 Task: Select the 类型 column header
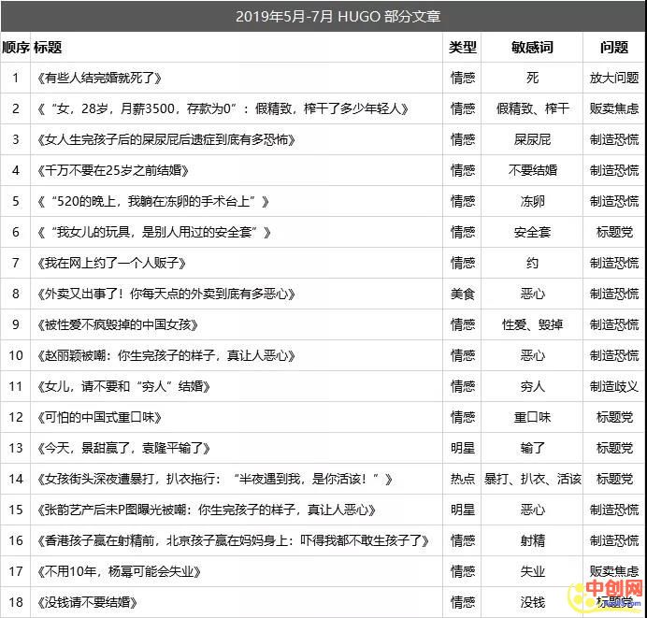462,47
